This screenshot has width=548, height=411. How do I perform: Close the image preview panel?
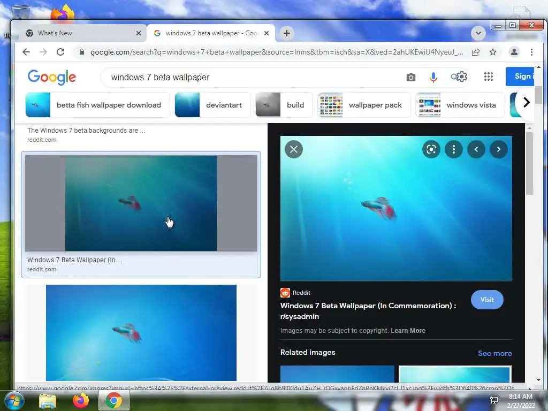pyautogui.click(x=294, y=149)
